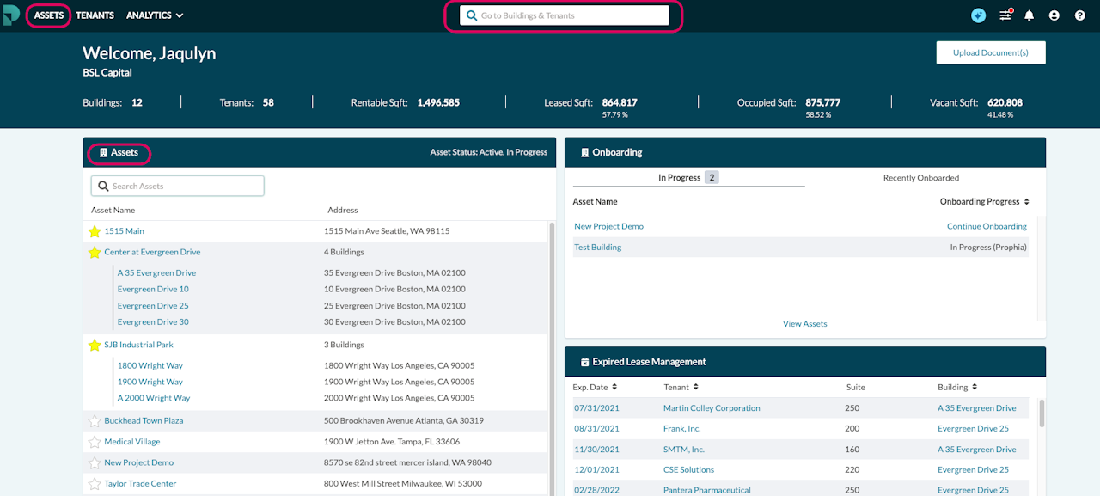Click the Assets list vertical scrollbar
Image resolution: width=1100 pixels, height=496 pixels.
click(x=551, y=357)
